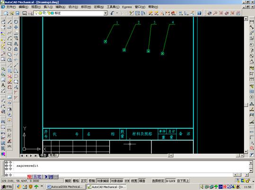Click the command window scroll-up arrow
255x190 pixels.
tap(251, 163)
